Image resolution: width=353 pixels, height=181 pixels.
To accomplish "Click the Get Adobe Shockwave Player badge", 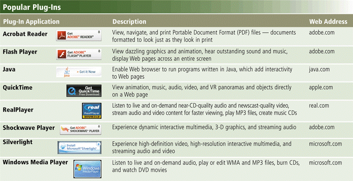I will click(x=81, y=130).
